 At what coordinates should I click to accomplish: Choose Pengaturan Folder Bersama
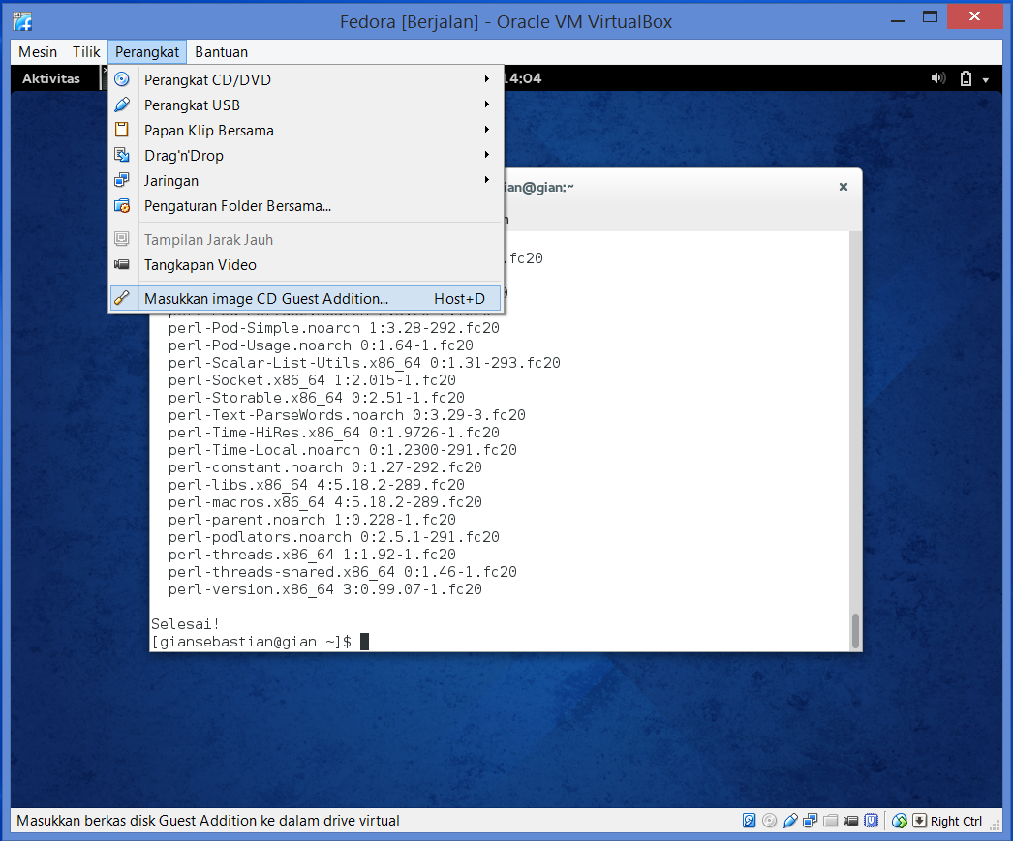[306, 206]
